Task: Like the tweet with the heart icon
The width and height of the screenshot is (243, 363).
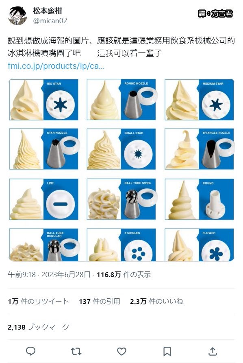Action: tap(121, 352)
